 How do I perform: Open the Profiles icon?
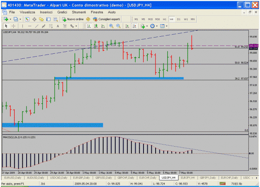click(x=16, y=19)
